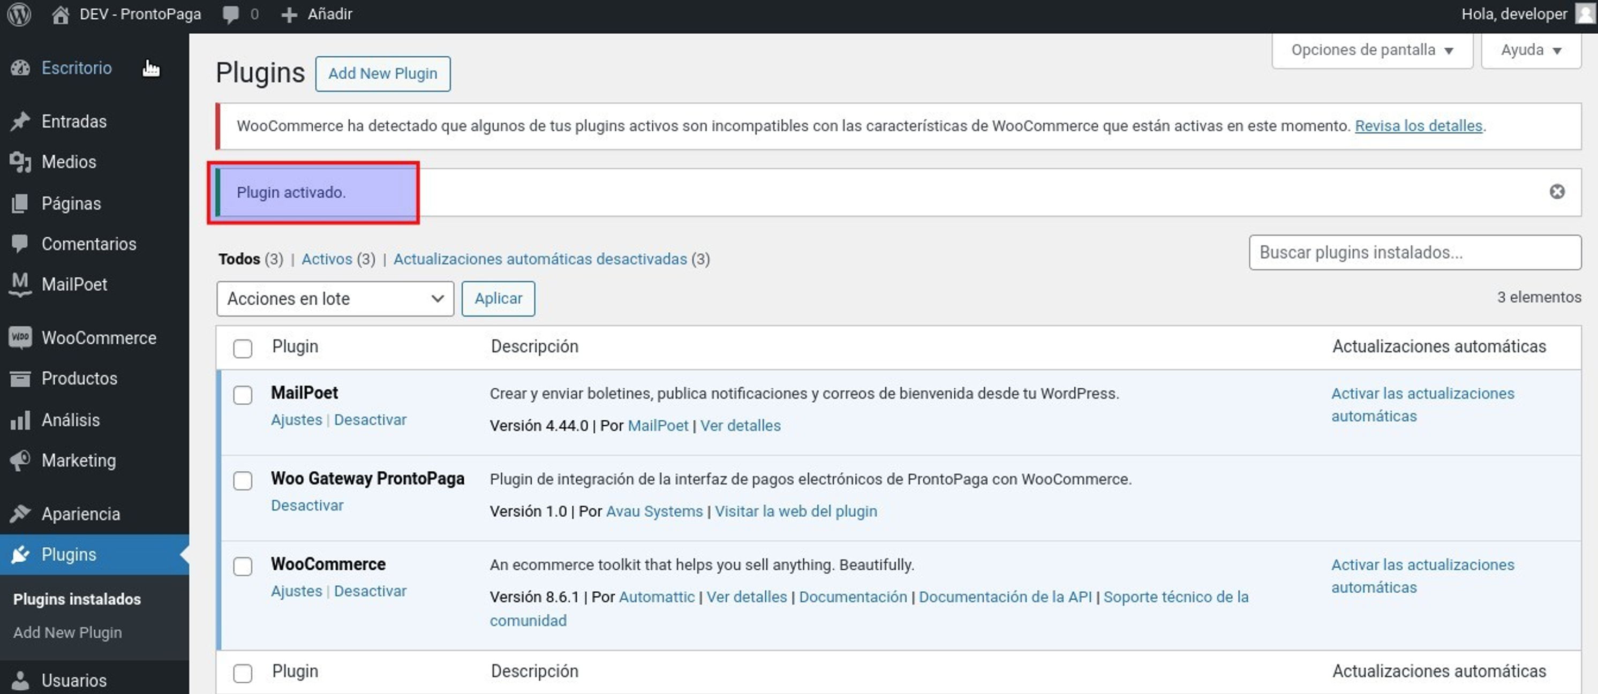Expand the Ayuda help tab
This screenshot has width=1598, height=694.
pyautogui.click(x=1530, y=50)
